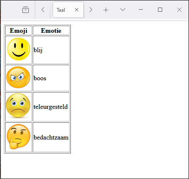Select the word boos in table
The image size is (189, 179).
(x=40, y=78)
